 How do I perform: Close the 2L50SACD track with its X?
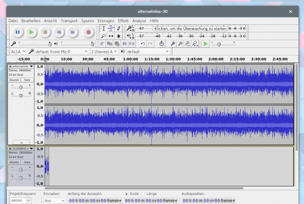tap(10, 148)
